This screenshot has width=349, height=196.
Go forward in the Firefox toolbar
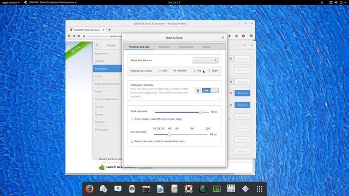point(74,36)
